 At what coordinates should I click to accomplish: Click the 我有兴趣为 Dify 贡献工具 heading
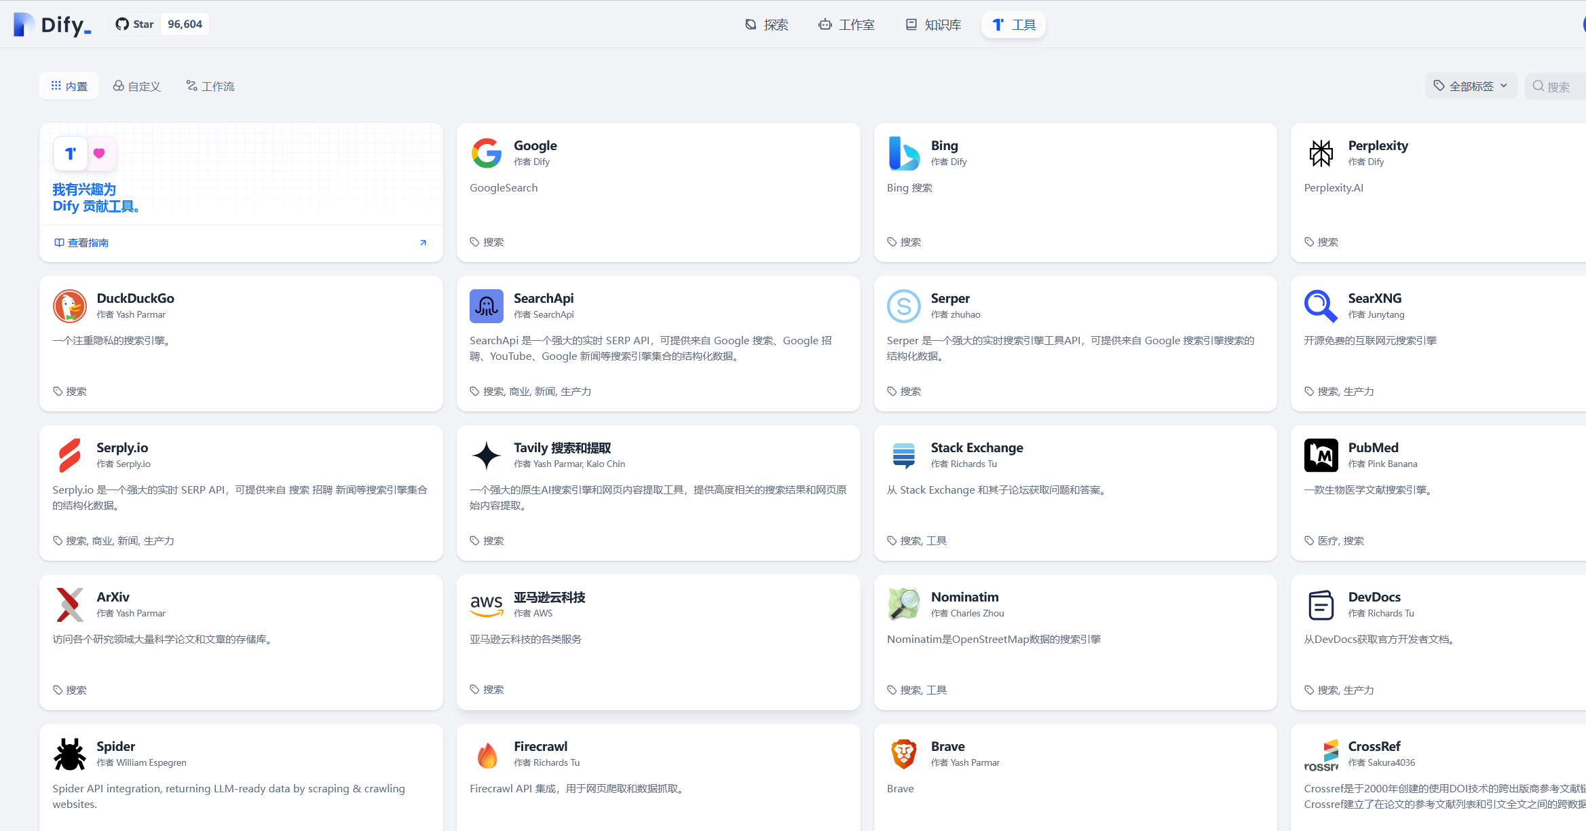(x=96, y=198)
